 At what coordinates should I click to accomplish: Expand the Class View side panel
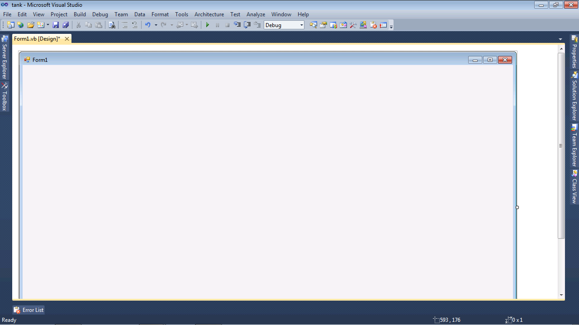574,186
